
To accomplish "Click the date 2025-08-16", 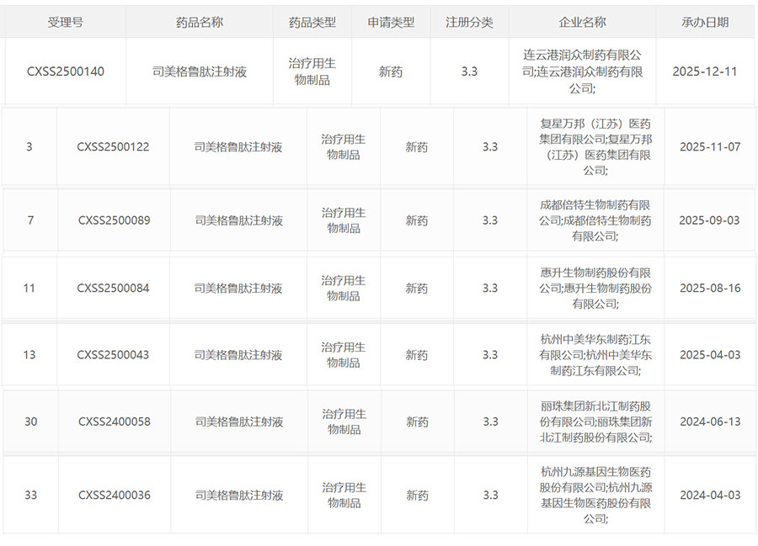I will click(709, 289).
